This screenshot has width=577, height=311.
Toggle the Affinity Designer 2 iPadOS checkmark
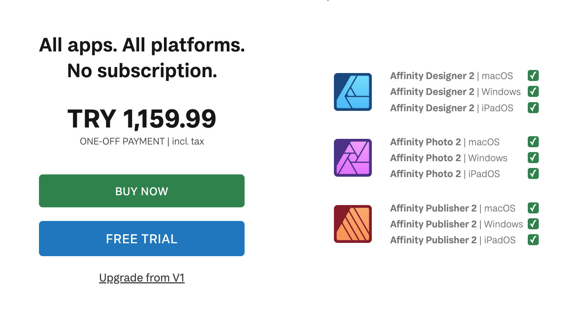533,107
